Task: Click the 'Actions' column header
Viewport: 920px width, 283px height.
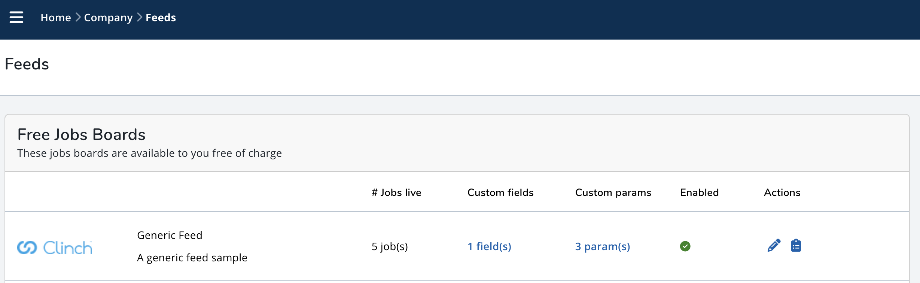Action: [782, 192]
